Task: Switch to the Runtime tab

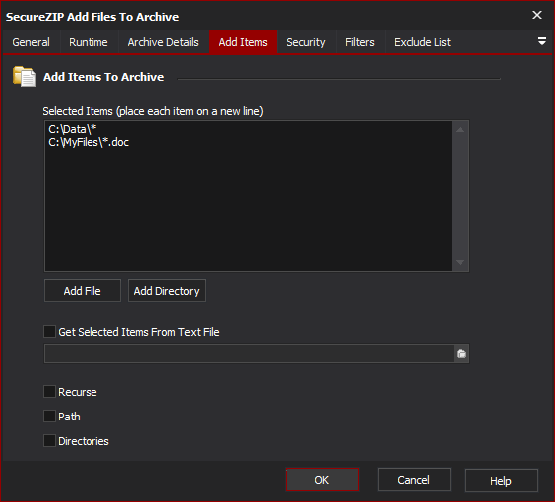Action: pyautogui.click(x=89, y=42)
